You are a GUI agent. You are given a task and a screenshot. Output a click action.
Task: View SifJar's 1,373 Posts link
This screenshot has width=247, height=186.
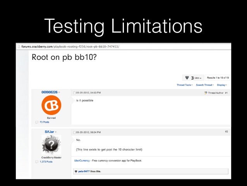coord(46,162)
